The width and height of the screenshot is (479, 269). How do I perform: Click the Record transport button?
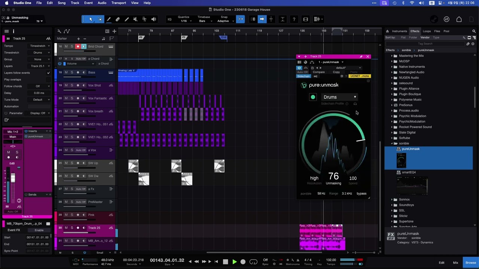pyautogui.click(x=243, y=262)
